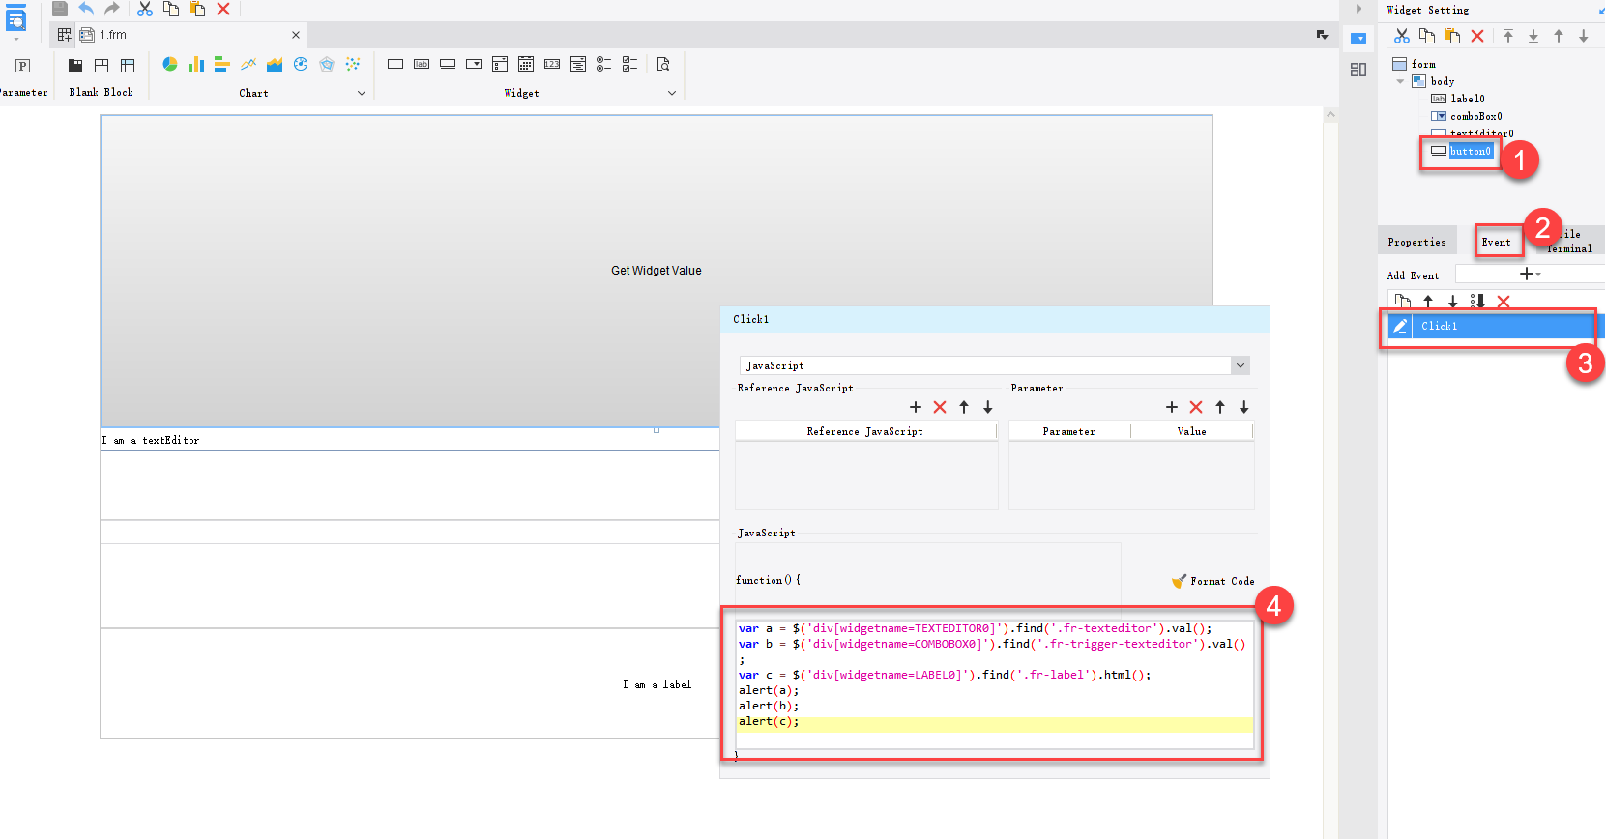Click inside JavaScript code editor at alert(c)
The image size is (1606, 839).
[769, 722]
